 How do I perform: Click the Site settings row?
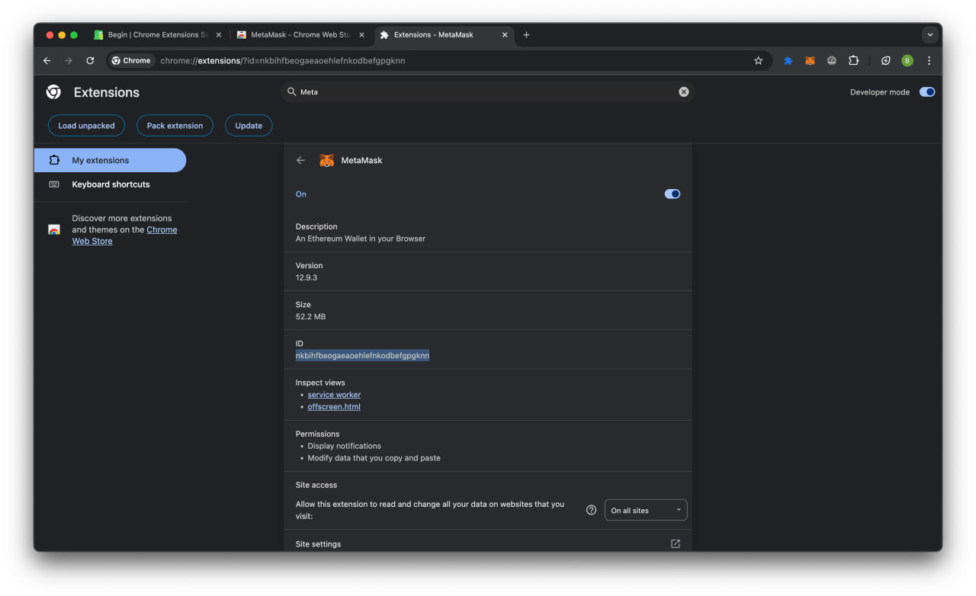[x=488, y=544]
